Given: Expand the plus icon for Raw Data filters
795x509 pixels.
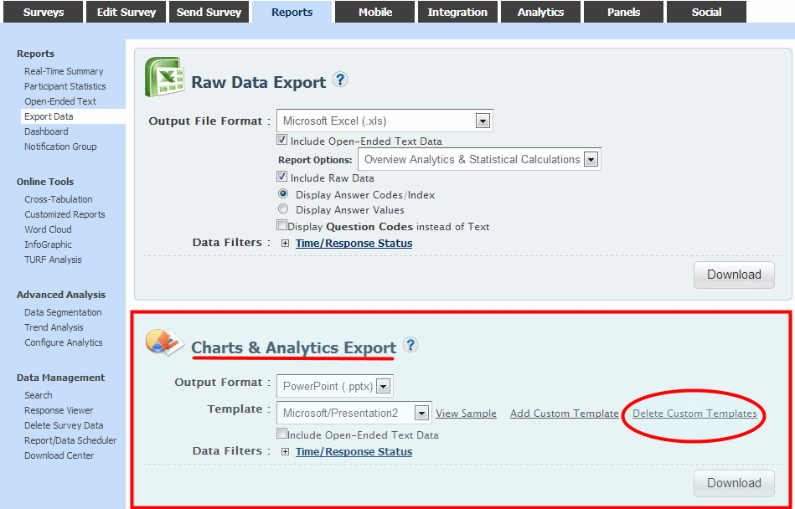Looking at the screenshot, I should pyautogui.click(x=285, y=244).
